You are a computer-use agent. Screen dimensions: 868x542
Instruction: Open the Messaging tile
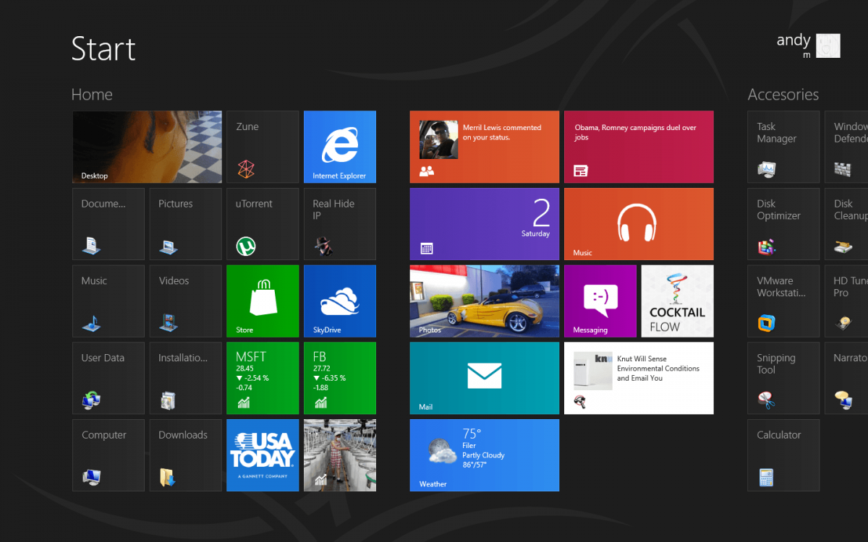[x=600, y=301]
